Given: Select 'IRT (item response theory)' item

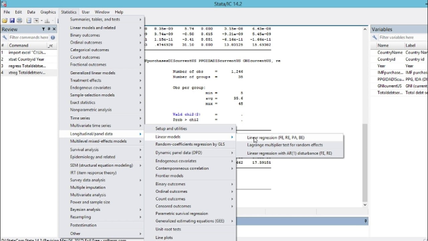Looking at the screenshot, I should [102, 173].
